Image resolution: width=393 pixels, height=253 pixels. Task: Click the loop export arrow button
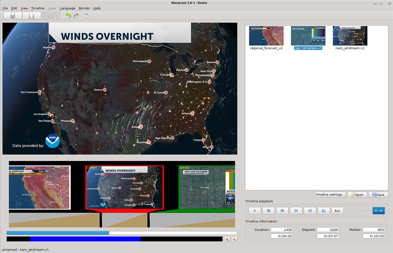323,211
